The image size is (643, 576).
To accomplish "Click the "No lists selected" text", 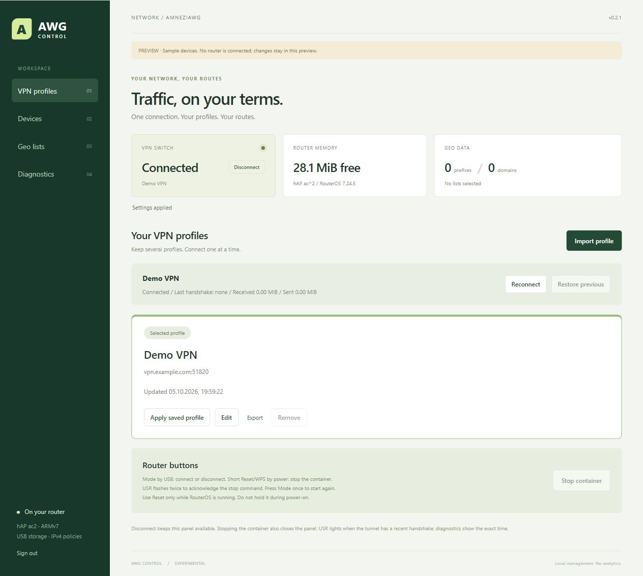I will point(463,184).
